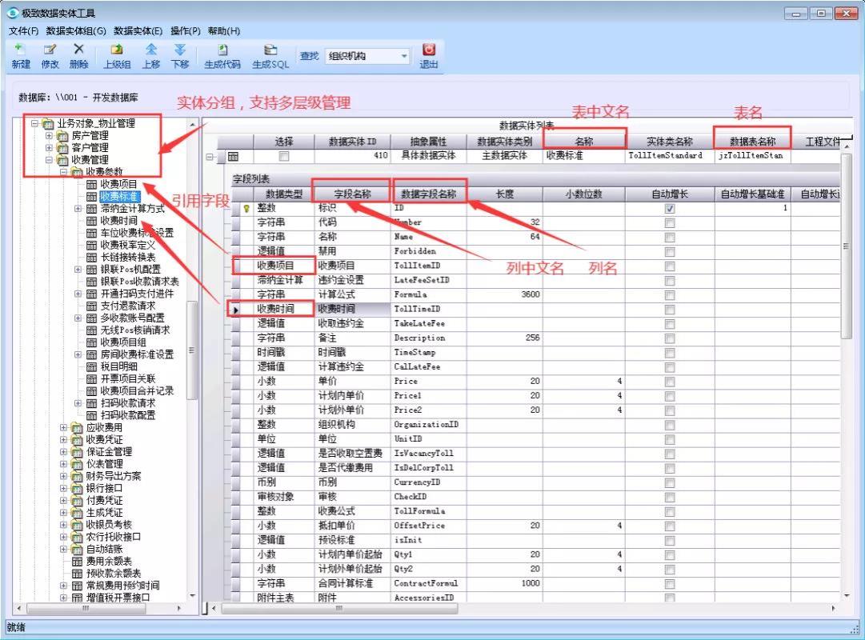Open the 数据实体组(G) menu
The width and height of the screenshot is (865, 640).
[x=76, y=31]
